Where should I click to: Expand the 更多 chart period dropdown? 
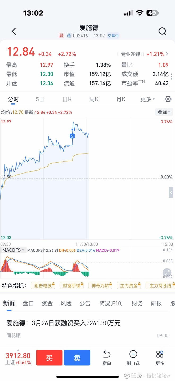point(147,99)
